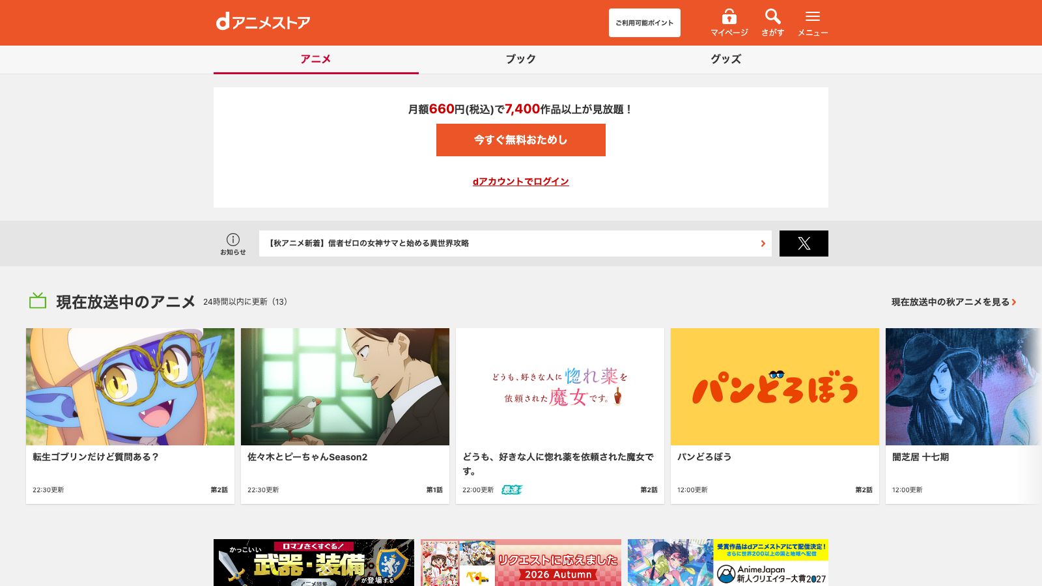Click the title 佐々木とピーちゃんSeason2
The image size is (1042, 586).
pos(307,457)
